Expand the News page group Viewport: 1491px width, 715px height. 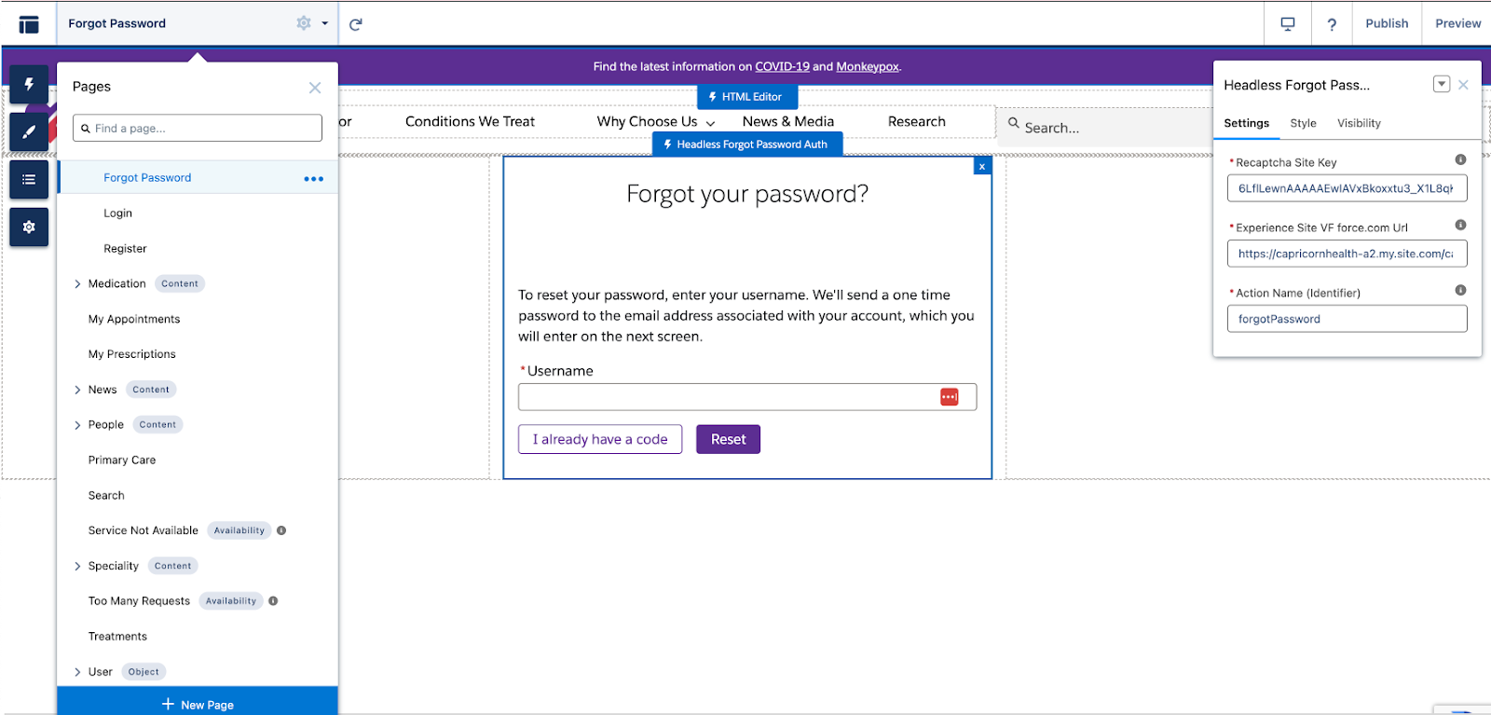click(x=77, y=390)
